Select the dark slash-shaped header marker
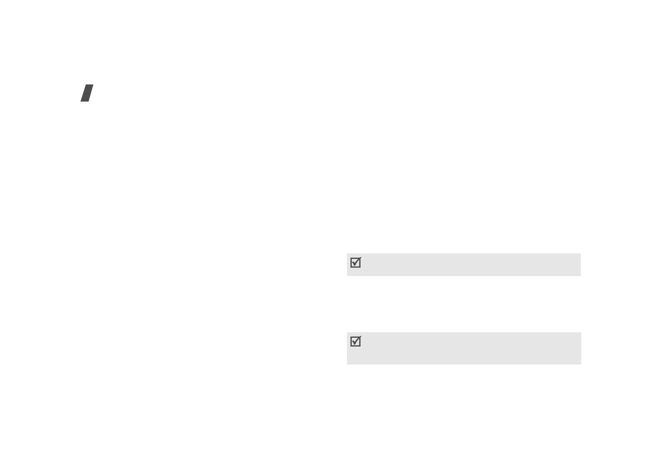This screenshot has width=670, height=474. pos(87,93)
